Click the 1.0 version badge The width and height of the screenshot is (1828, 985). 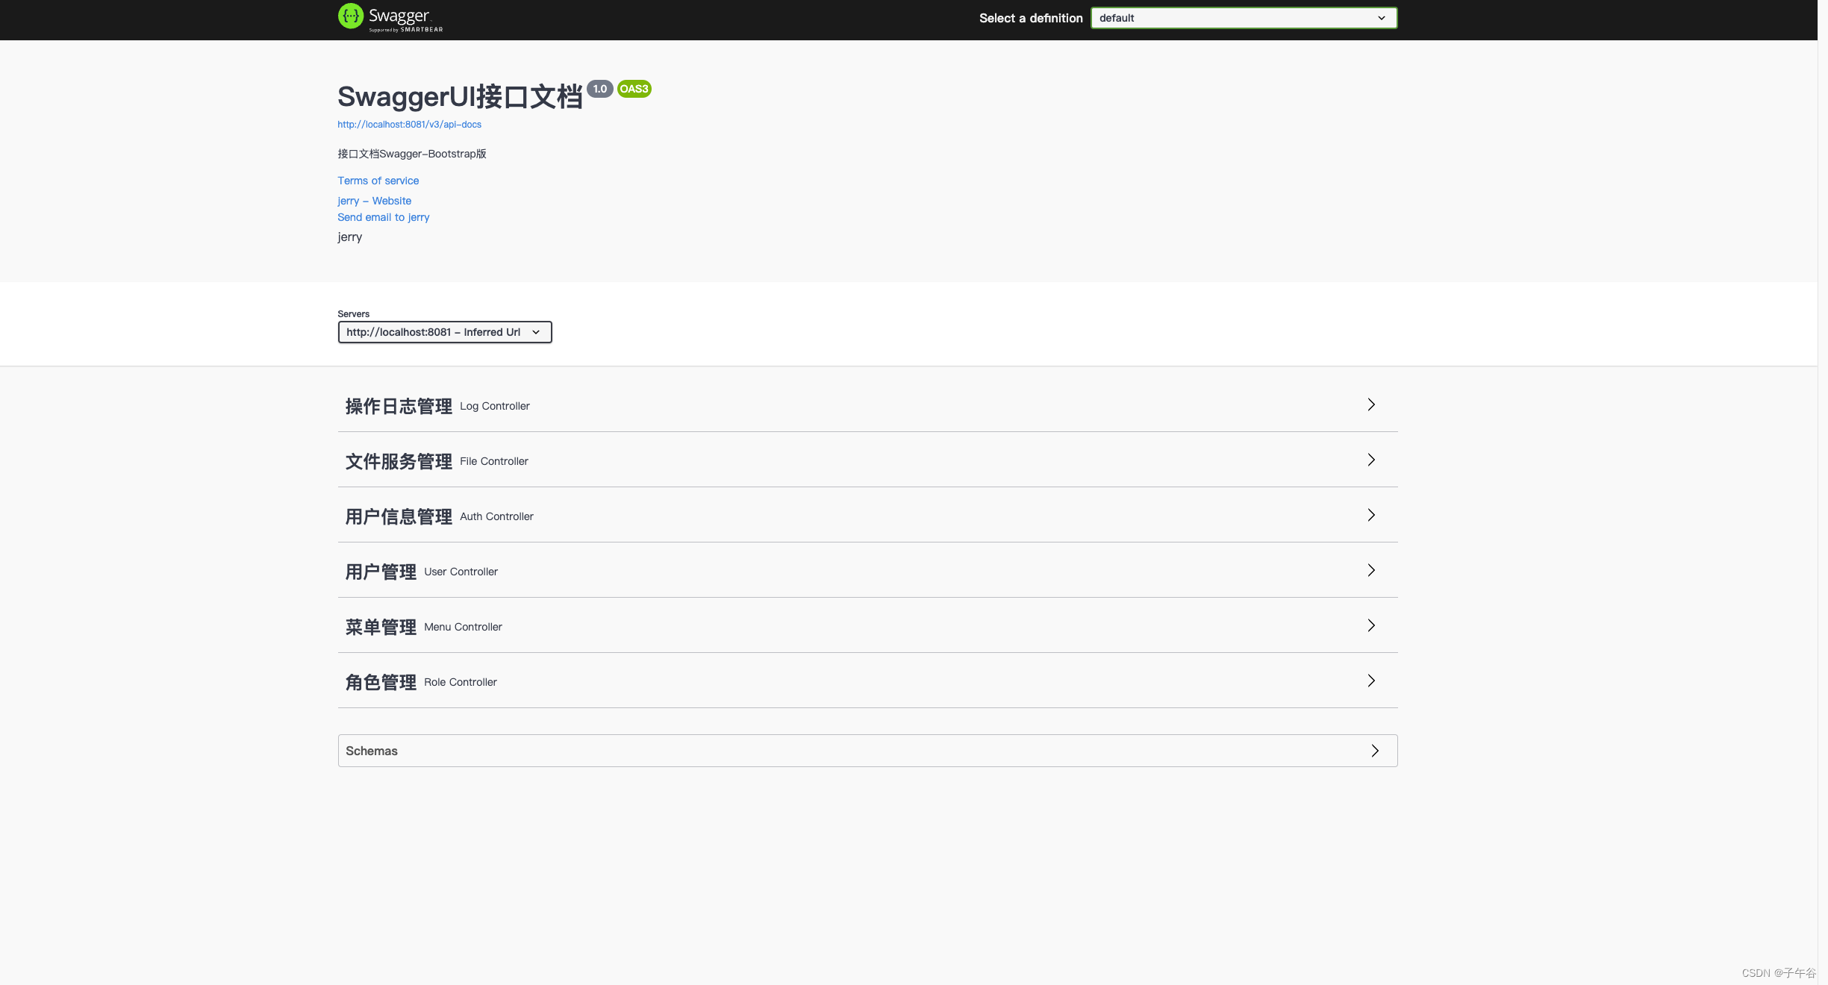599,89
